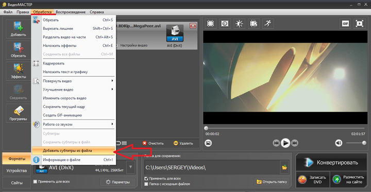This screenshot has height=192, width=371.
Task: Select Наложить эффекты menu entry
Action: click(73, 46)
